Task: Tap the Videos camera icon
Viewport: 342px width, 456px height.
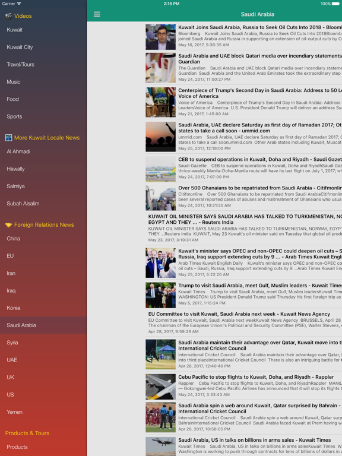Action: tap(8, 16)
